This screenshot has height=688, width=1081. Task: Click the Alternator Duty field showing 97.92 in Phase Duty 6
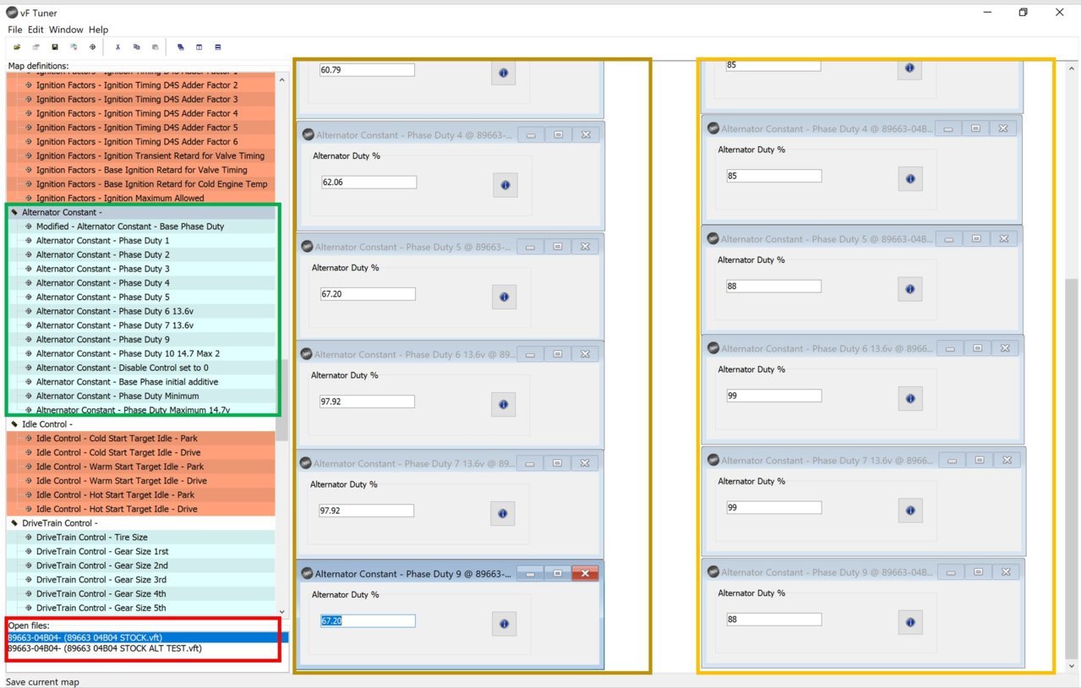coord(368,401)
